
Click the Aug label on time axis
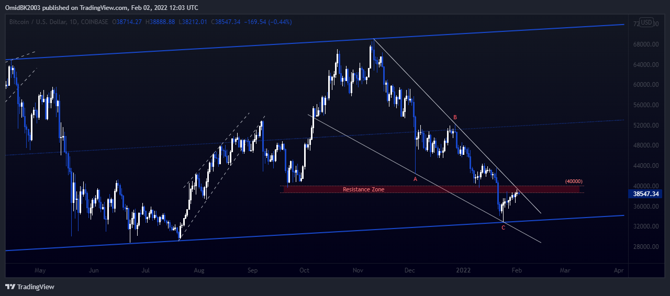[199, 271]
